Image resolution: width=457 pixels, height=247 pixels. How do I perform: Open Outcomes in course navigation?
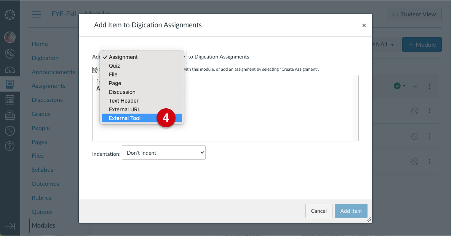click(x=45, y=184)
